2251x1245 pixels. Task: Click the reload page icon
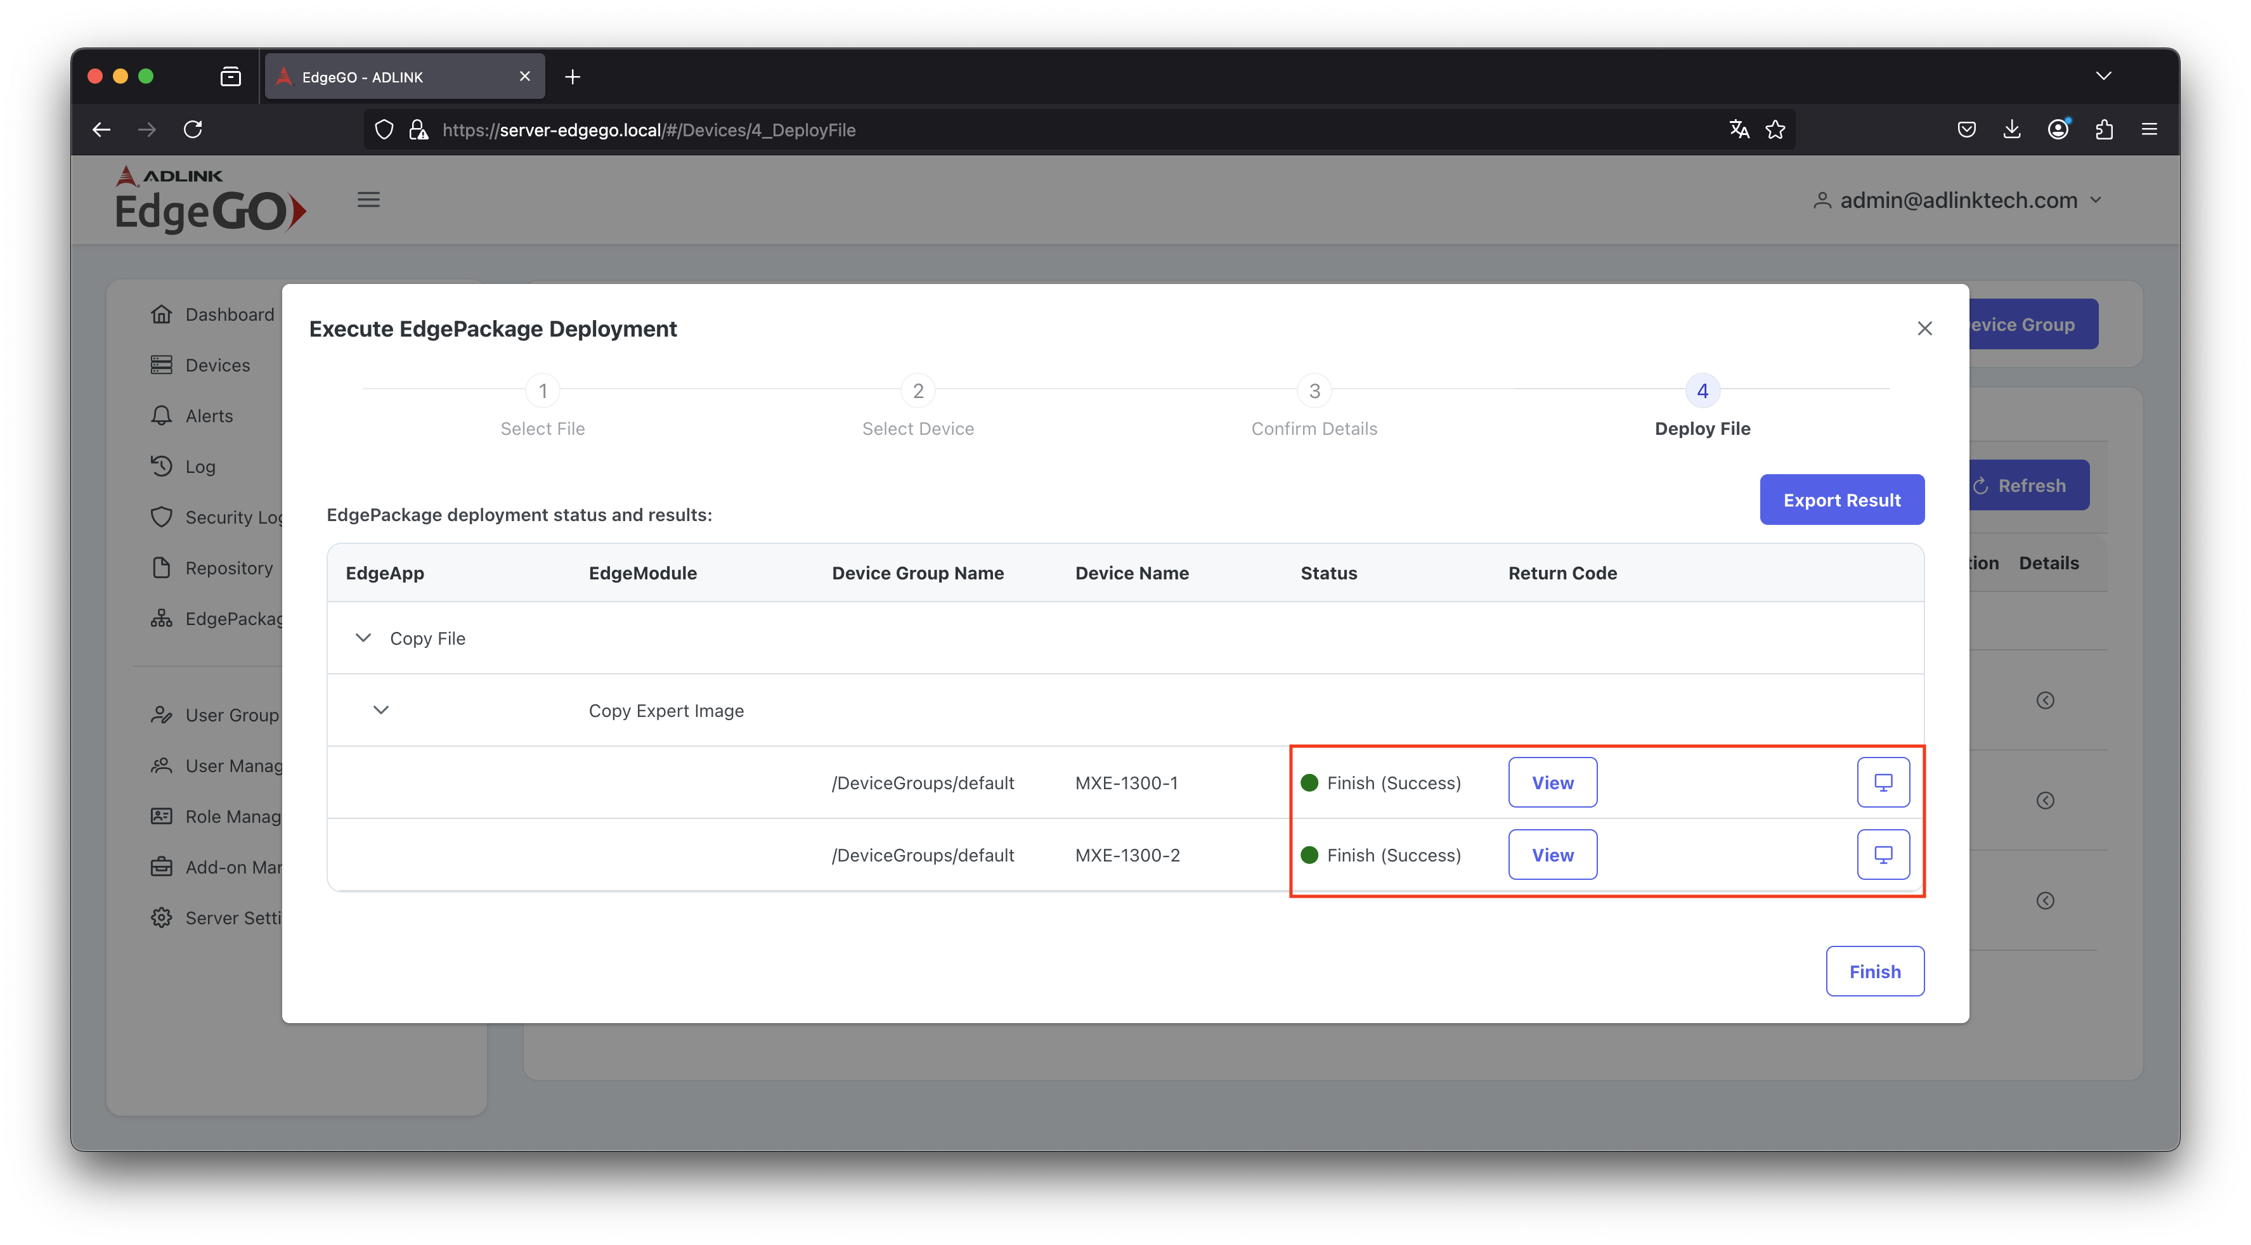click(193, 129)
